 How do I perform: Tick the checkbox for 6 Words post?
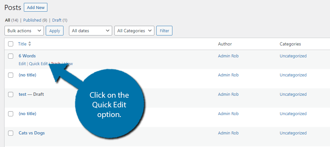coord(11,56)
